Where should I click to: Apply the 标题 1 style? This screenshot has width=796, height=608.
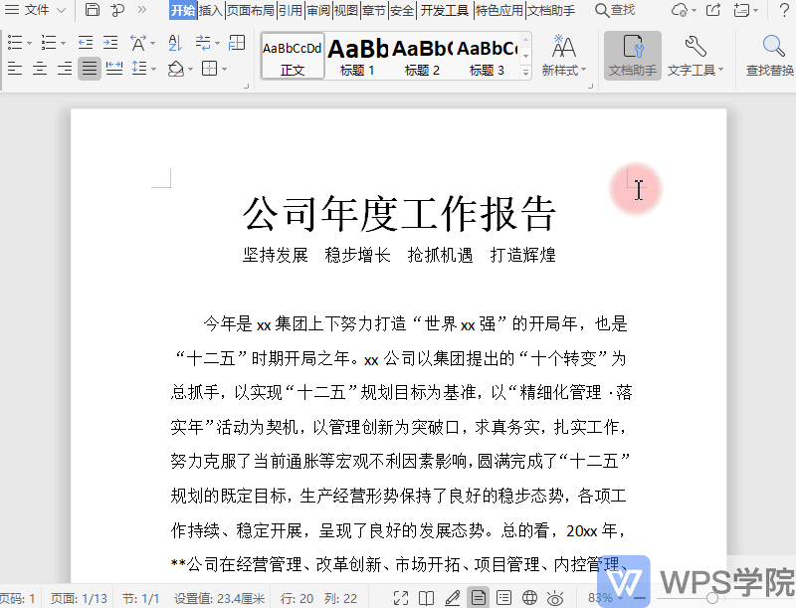coord(357,57)
